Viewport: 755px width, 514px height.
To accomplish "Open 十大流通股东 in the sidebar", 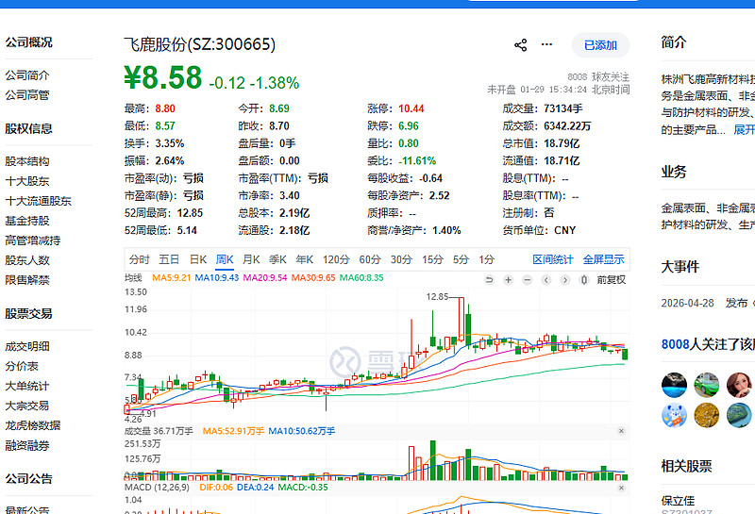I will pos(39,201).
